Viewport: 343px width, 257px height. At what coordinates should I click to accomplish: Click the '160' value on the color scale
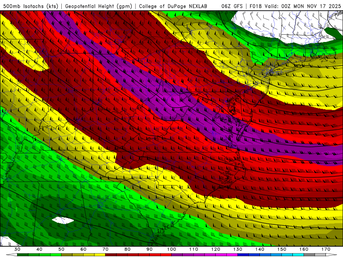tap(304, 249)
